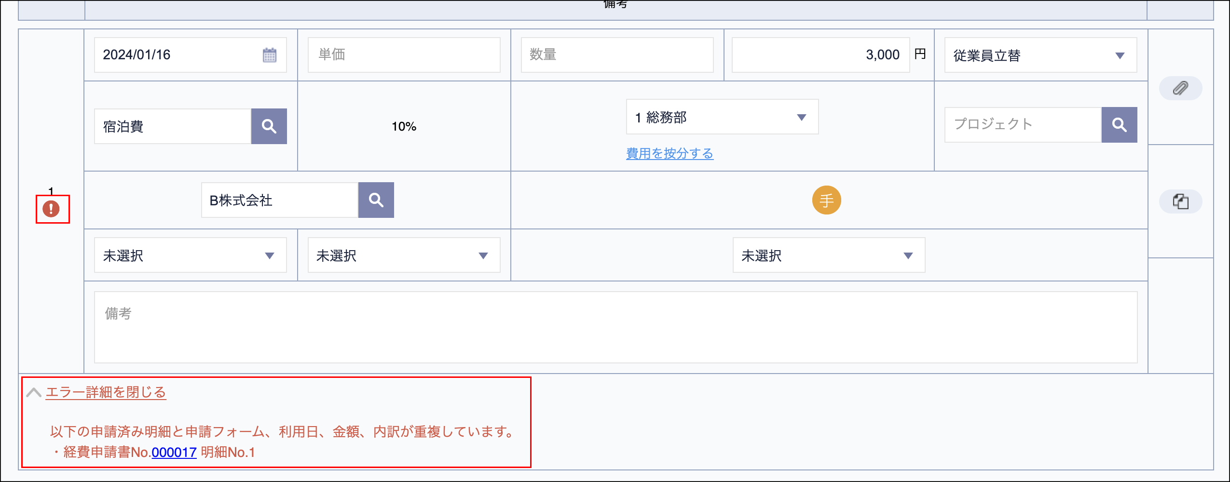Click the 宿泊費 category field

coord(173,126)
